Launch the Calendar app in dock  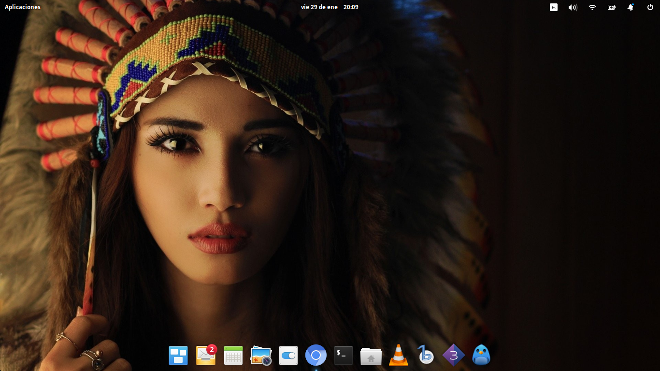click(x=233, y=356)
